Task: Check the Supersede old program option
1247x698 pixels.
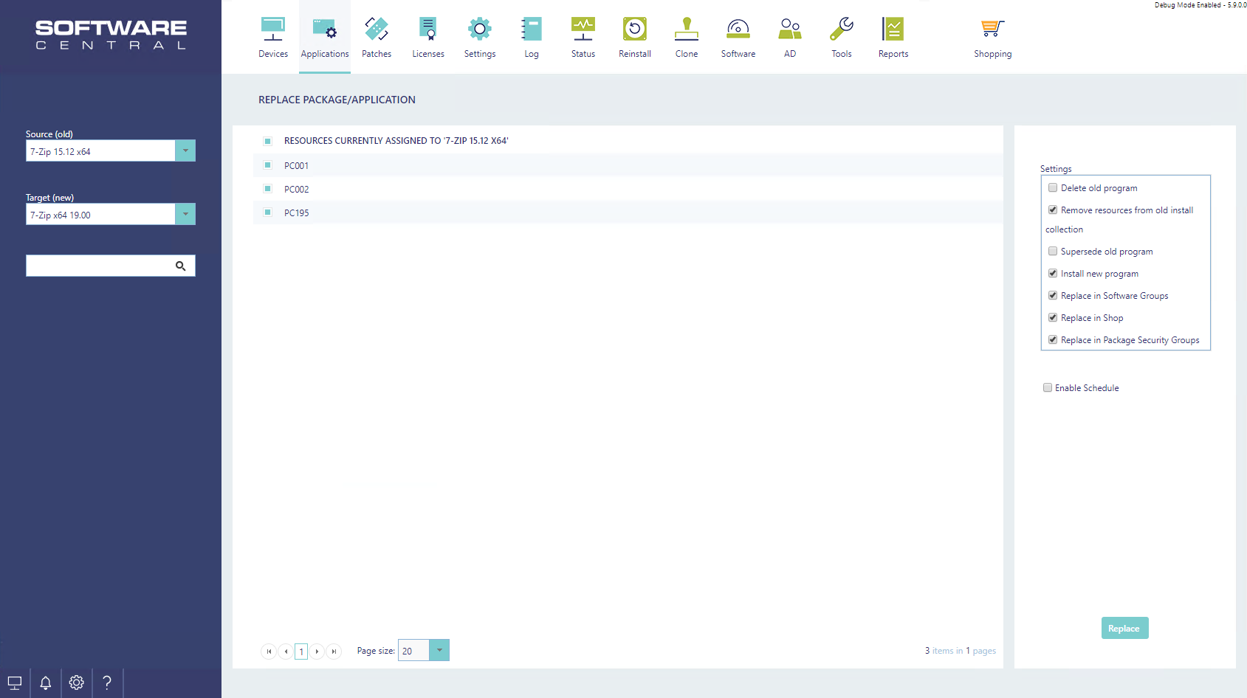Action: (x=1053, y=252)
